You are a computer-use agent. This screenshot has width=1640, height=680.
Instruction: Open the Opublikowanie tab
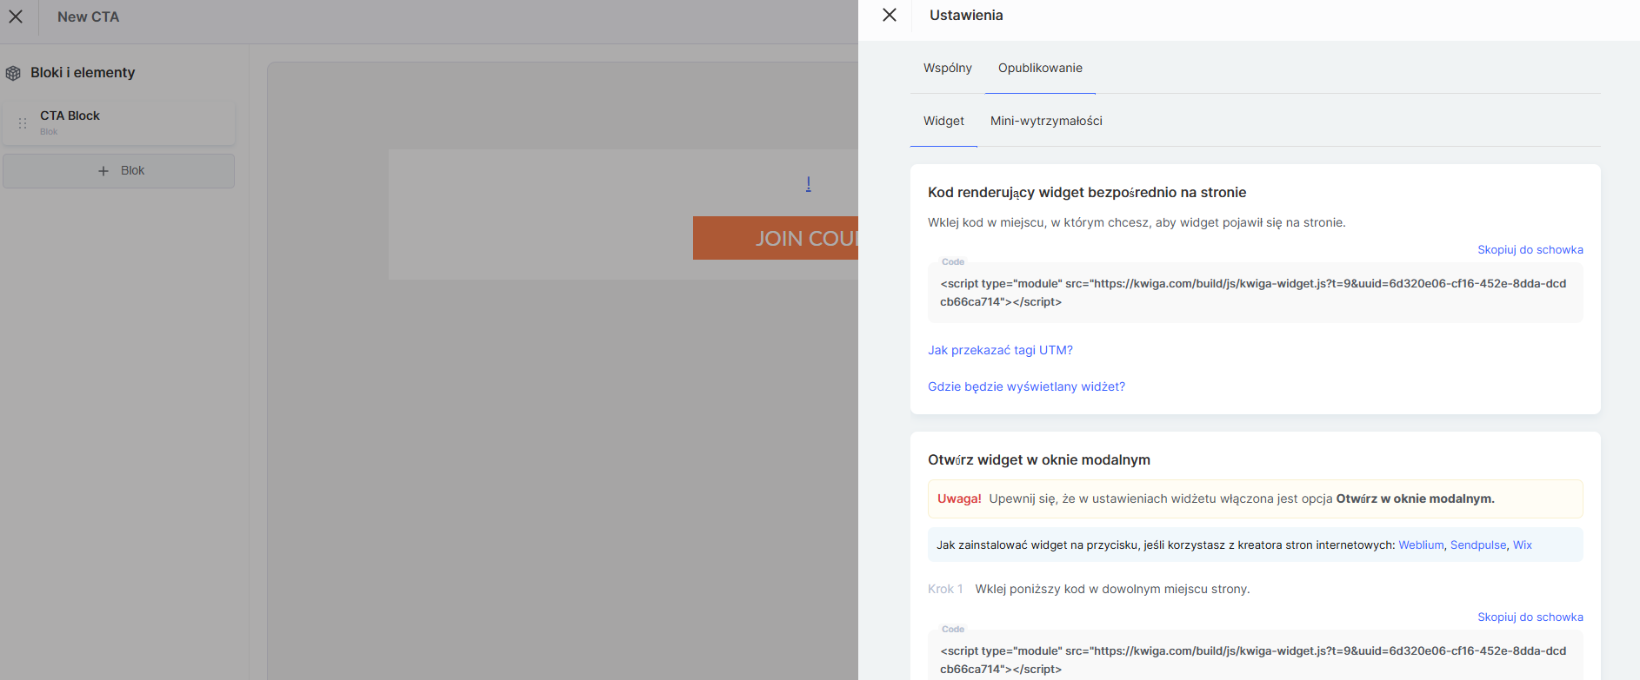[x=1039, y=68]
